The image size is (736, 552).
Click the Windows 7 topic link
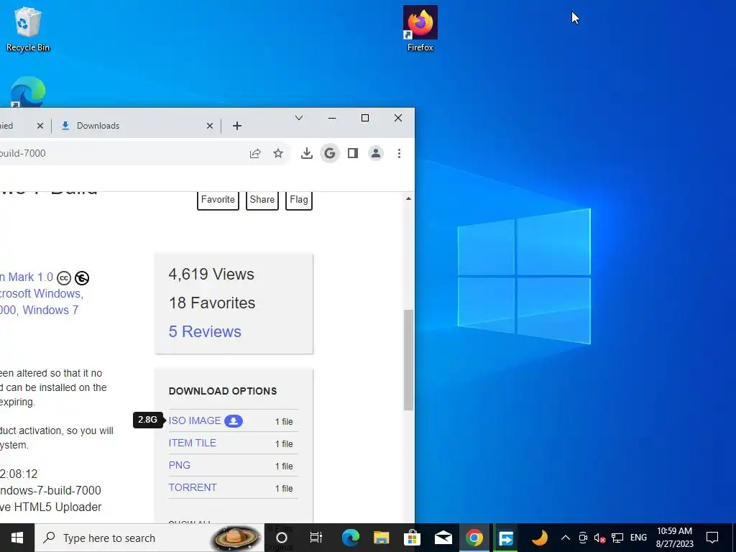click(x=50, y=310)
